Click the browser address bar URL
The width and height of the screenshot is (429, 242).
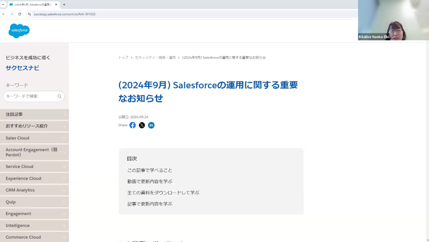point(65,14)
